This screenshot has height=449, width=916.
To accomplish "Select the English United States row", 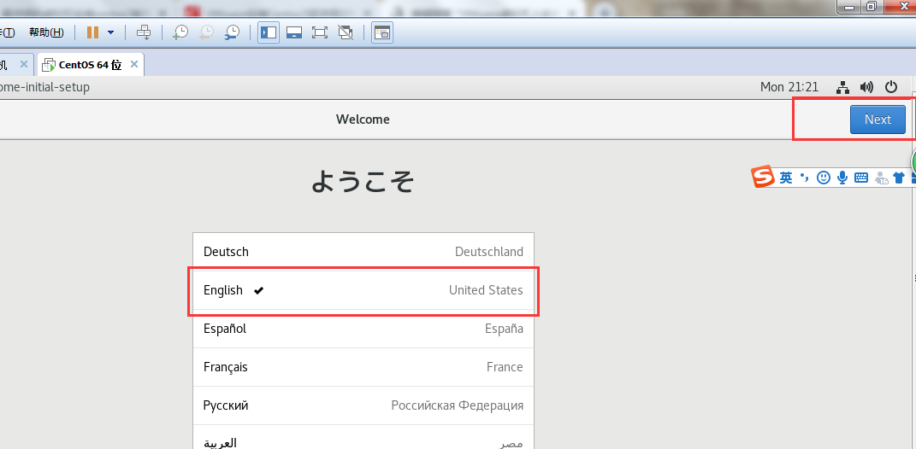I will 363,290.
